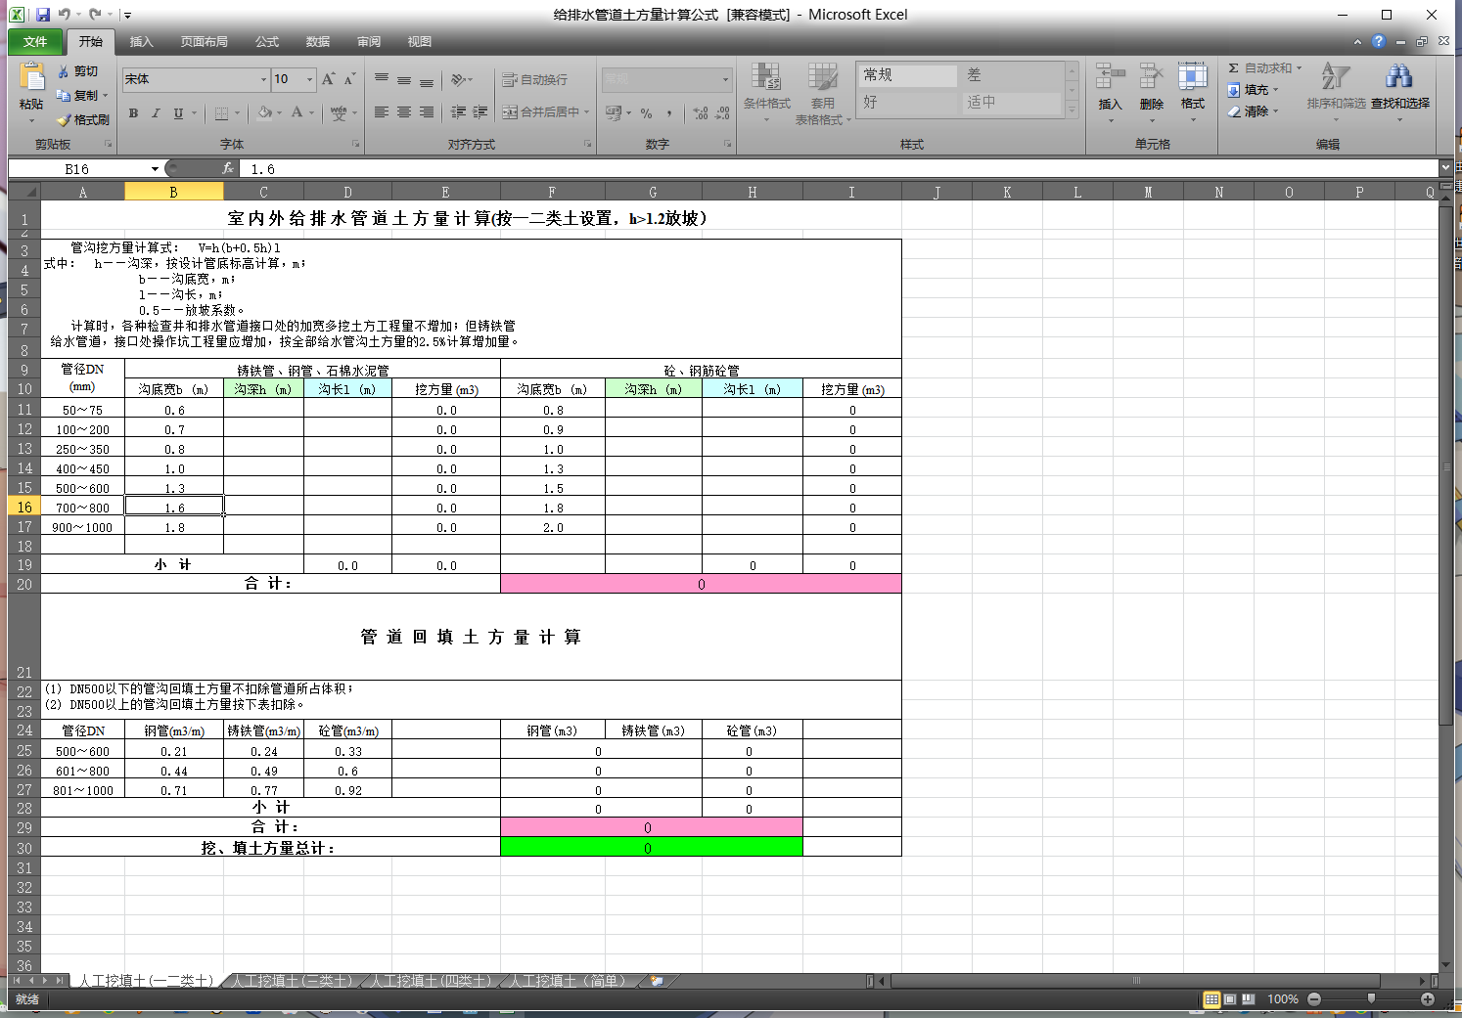Click Merge and Center (合并后居中) button
Viewport: 1462px width, 1018px height.
coord(540,112)
